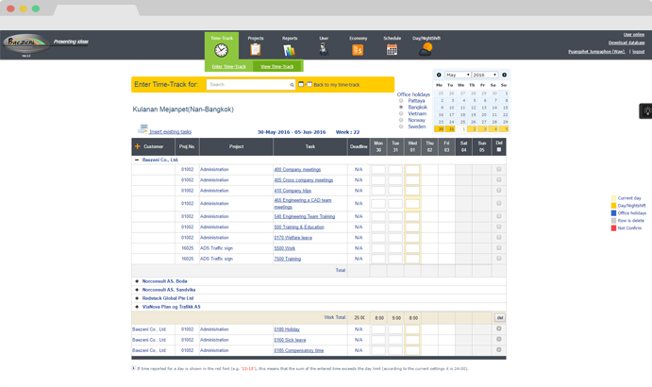Image resolution: width=652 pixels, height=387 pixels.
Task: Select the Norway office holidays radio
Action: click(x=401, y=120)
